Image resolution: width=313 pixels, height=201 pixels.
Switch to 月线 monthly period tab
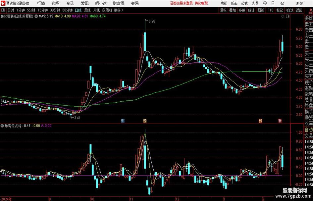pos(97,10)
